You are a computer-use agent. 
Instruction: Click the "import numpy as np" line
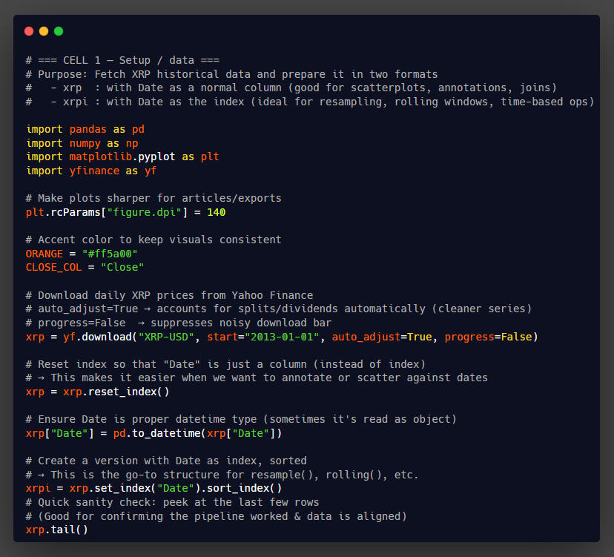(x=82, y=143)
